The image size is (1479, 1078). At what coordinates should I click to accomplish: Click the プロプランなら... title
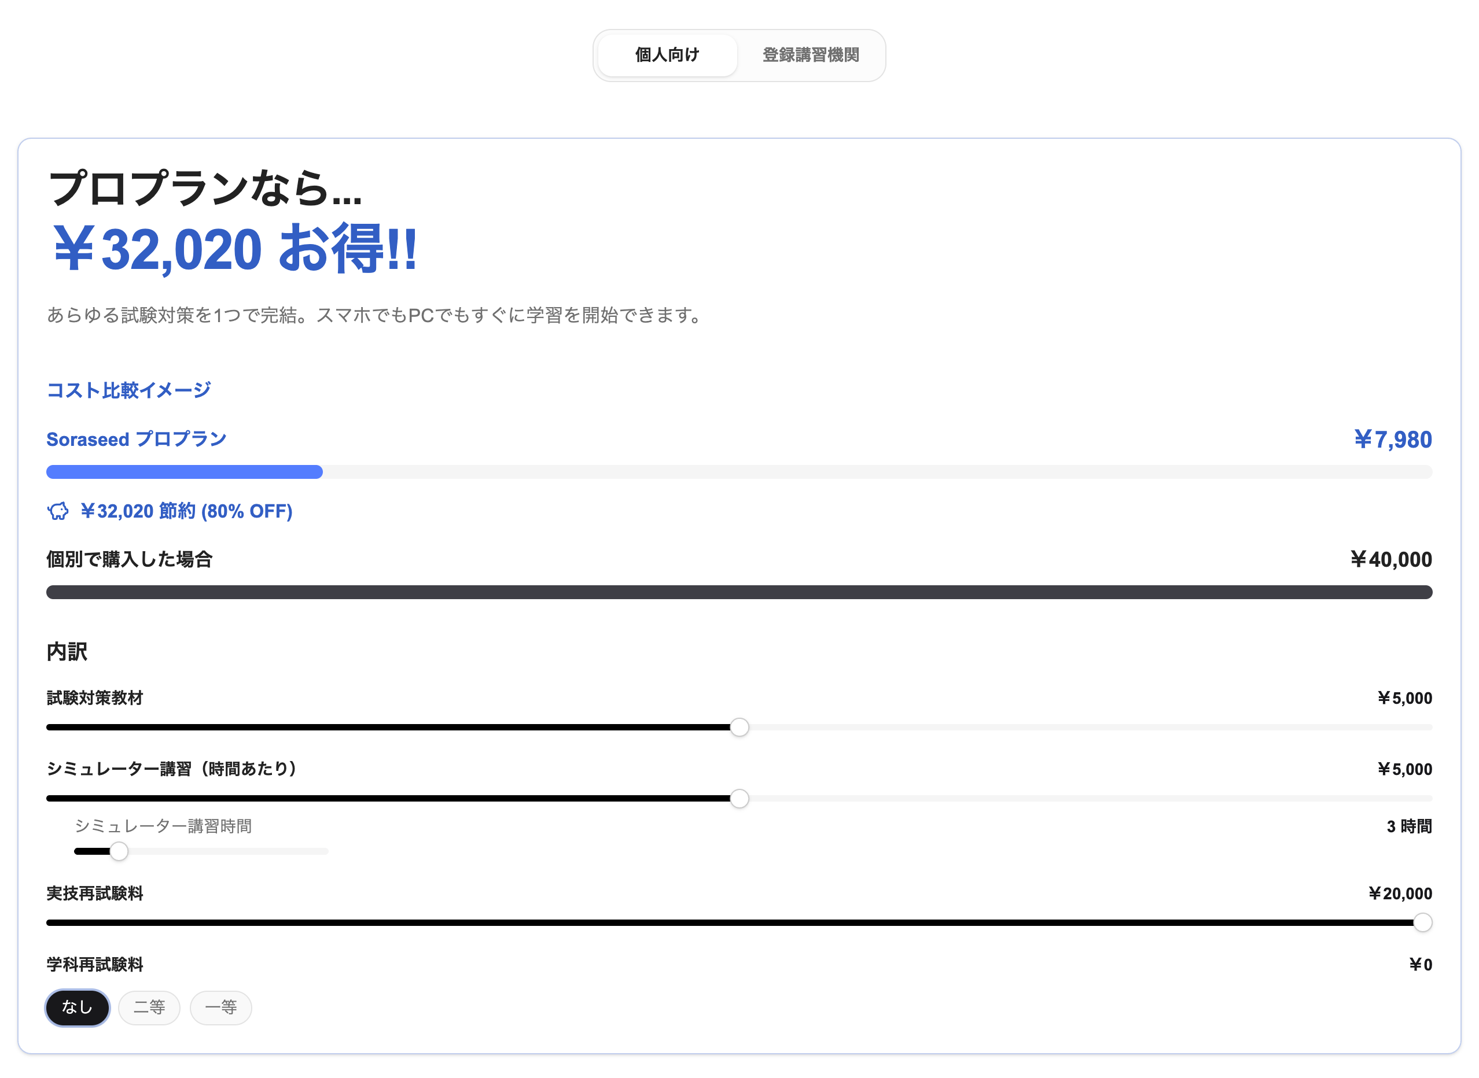[204, 188]
